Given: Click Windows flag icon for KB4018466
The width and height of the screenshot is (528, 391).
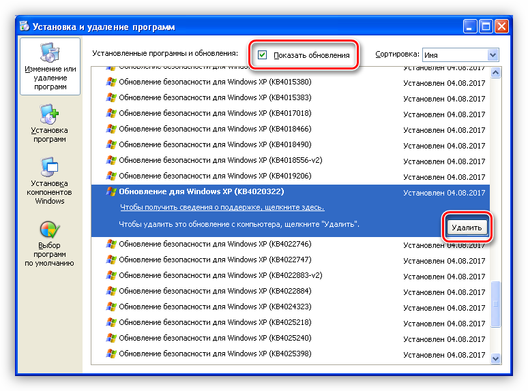Looking at the screenshot, I should pyautogui.click(x=111, y=129).
